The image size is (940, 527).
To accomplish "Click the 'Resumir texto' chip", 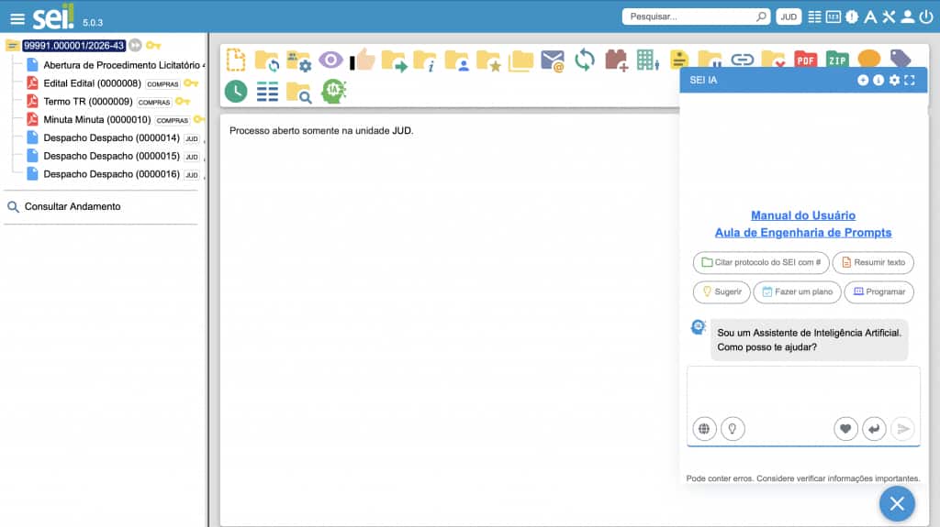I will [x=873, y=262].
